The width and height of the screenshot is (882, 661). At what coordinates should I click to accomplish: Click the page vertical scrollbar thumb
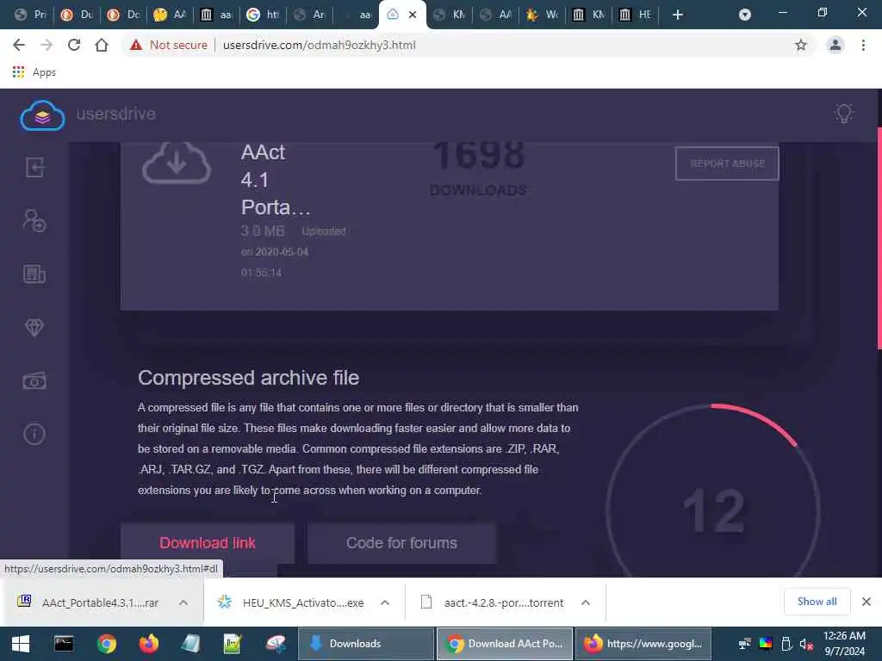pyautogui.click(x=879, y=238)
